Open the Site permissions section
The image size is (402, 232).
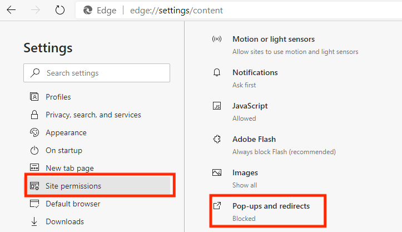point(73,186)
